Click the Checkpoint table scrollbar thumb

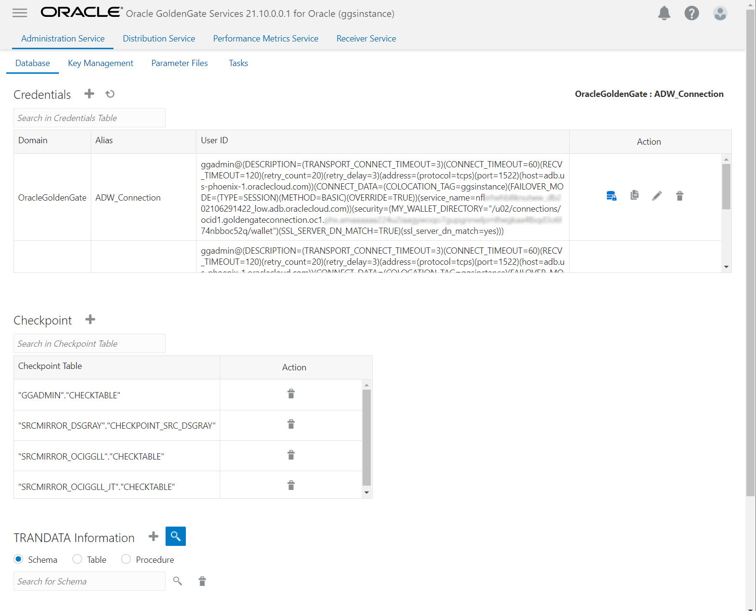pos(367,437)
